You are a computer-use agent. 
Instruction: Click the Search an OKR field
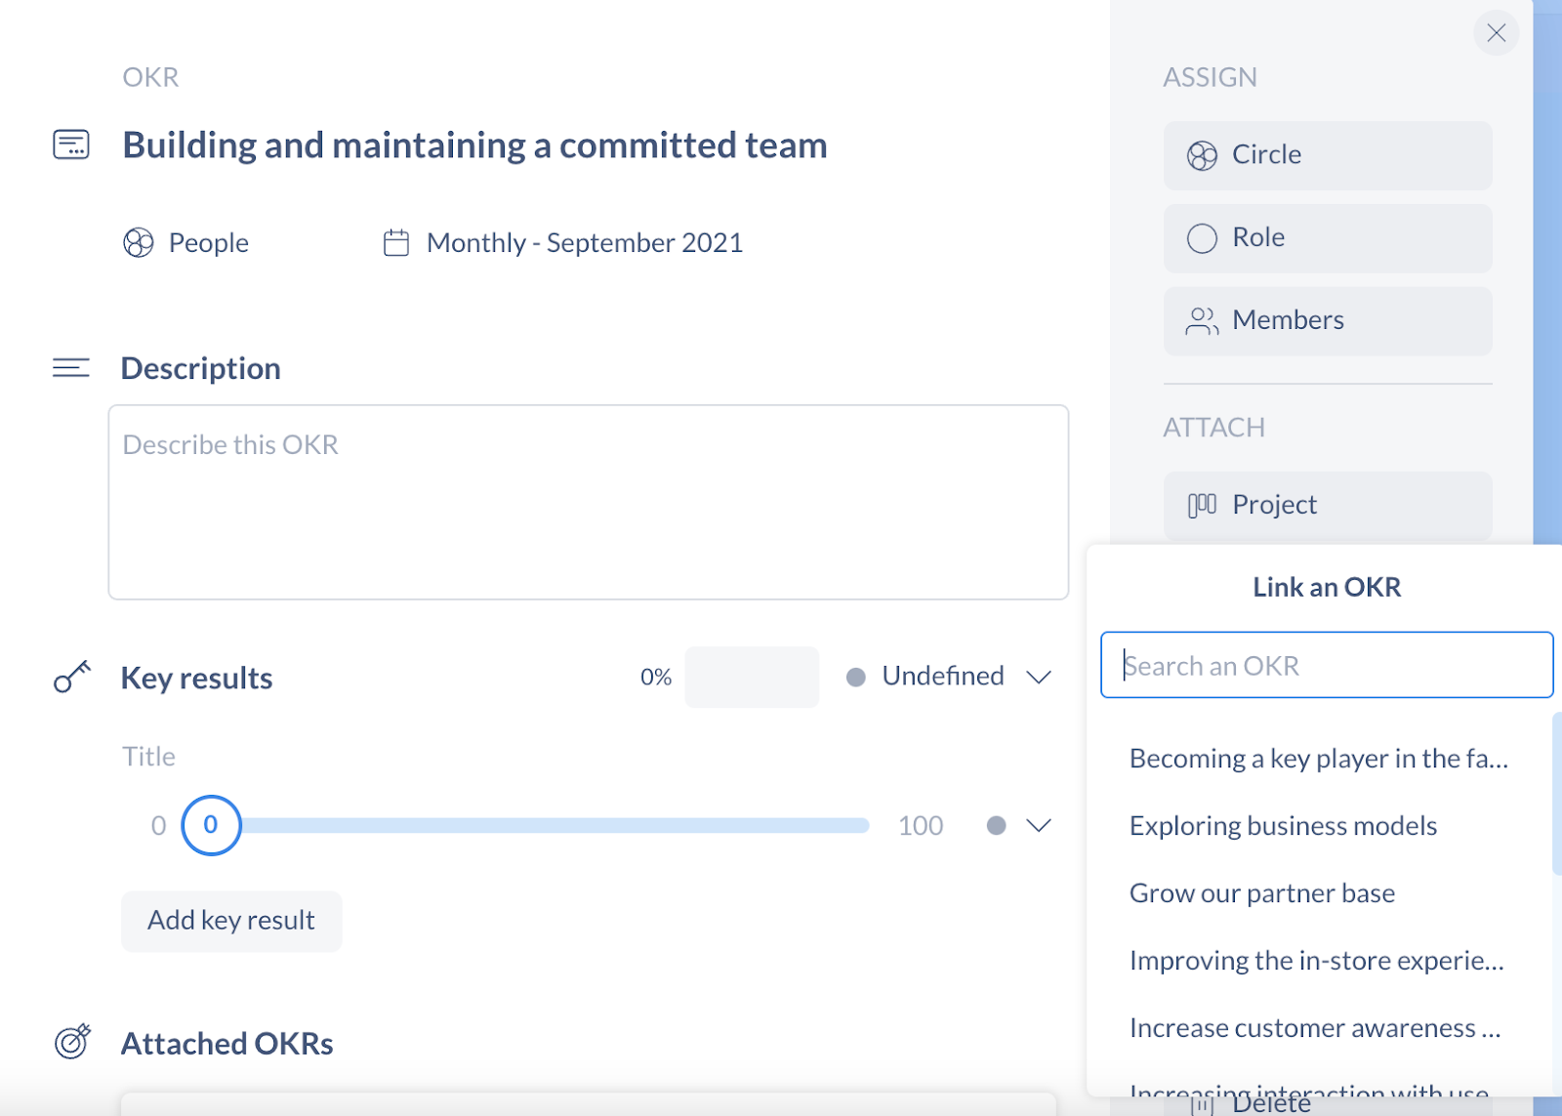pos(1327,665)
